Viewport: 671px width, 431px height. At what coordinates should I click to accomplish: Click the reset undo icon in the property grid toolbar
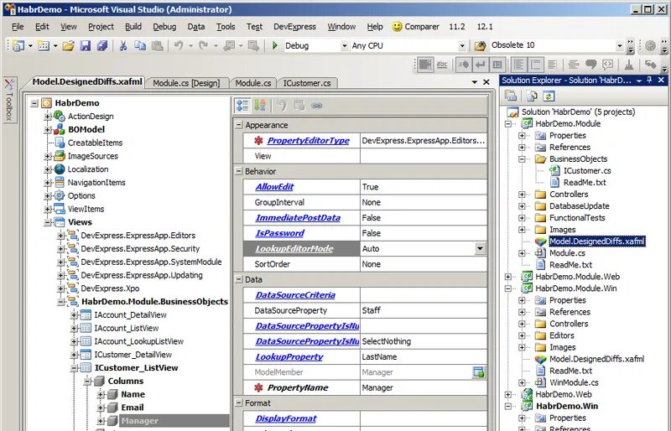[x=281, y=106]
